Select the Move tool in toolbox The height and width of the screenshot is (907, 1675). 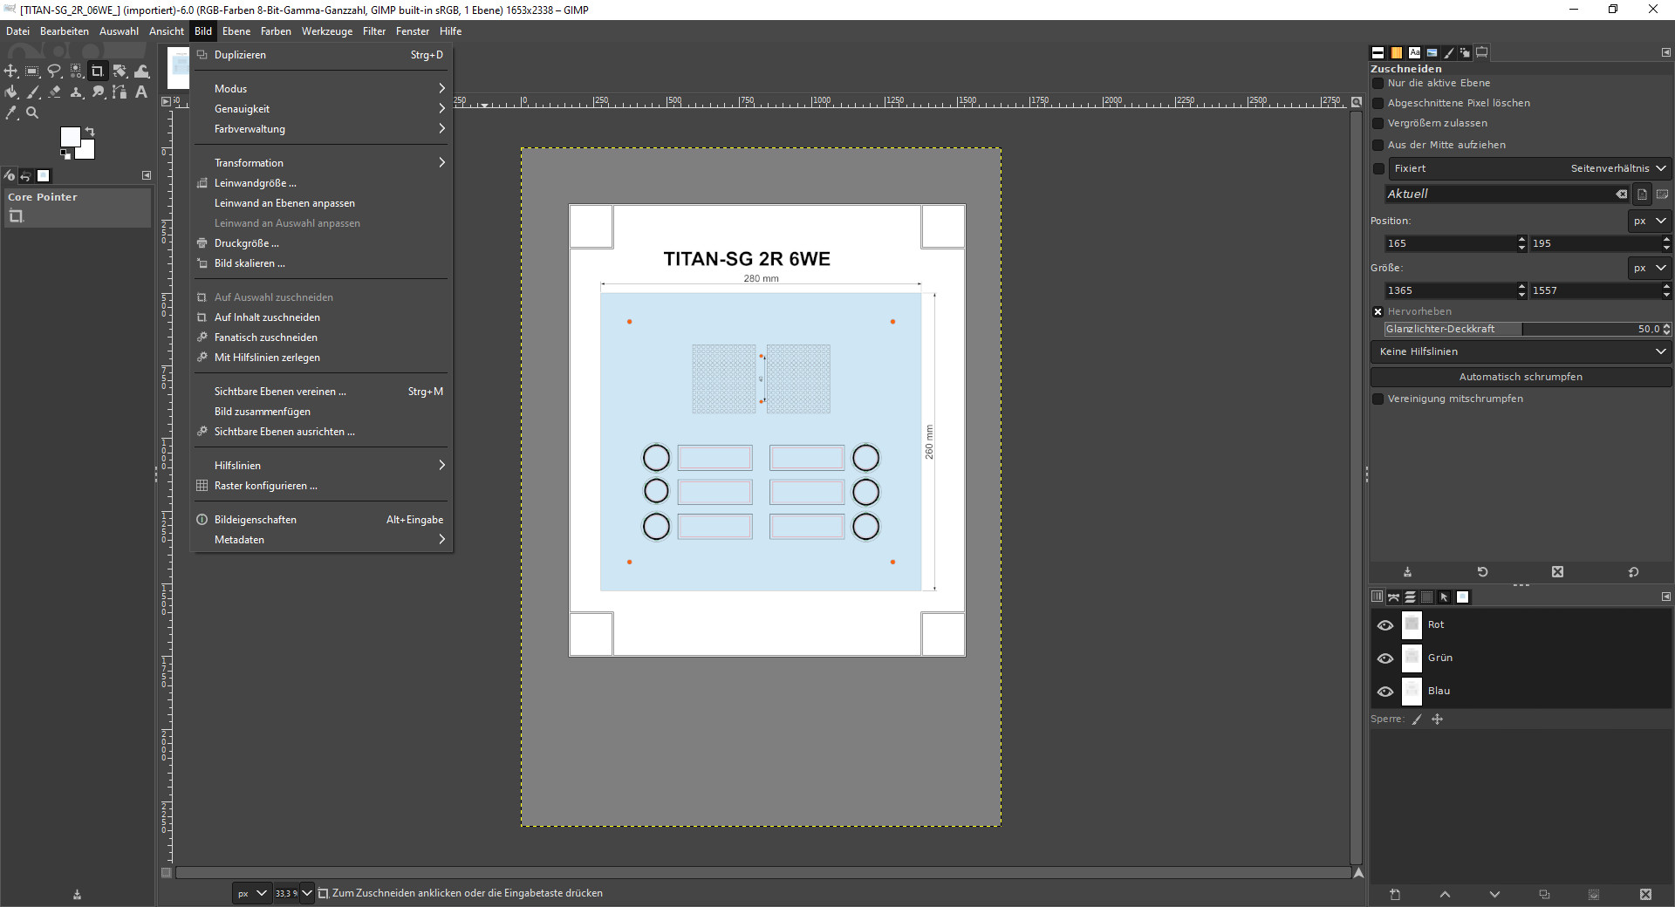[11, 72]
